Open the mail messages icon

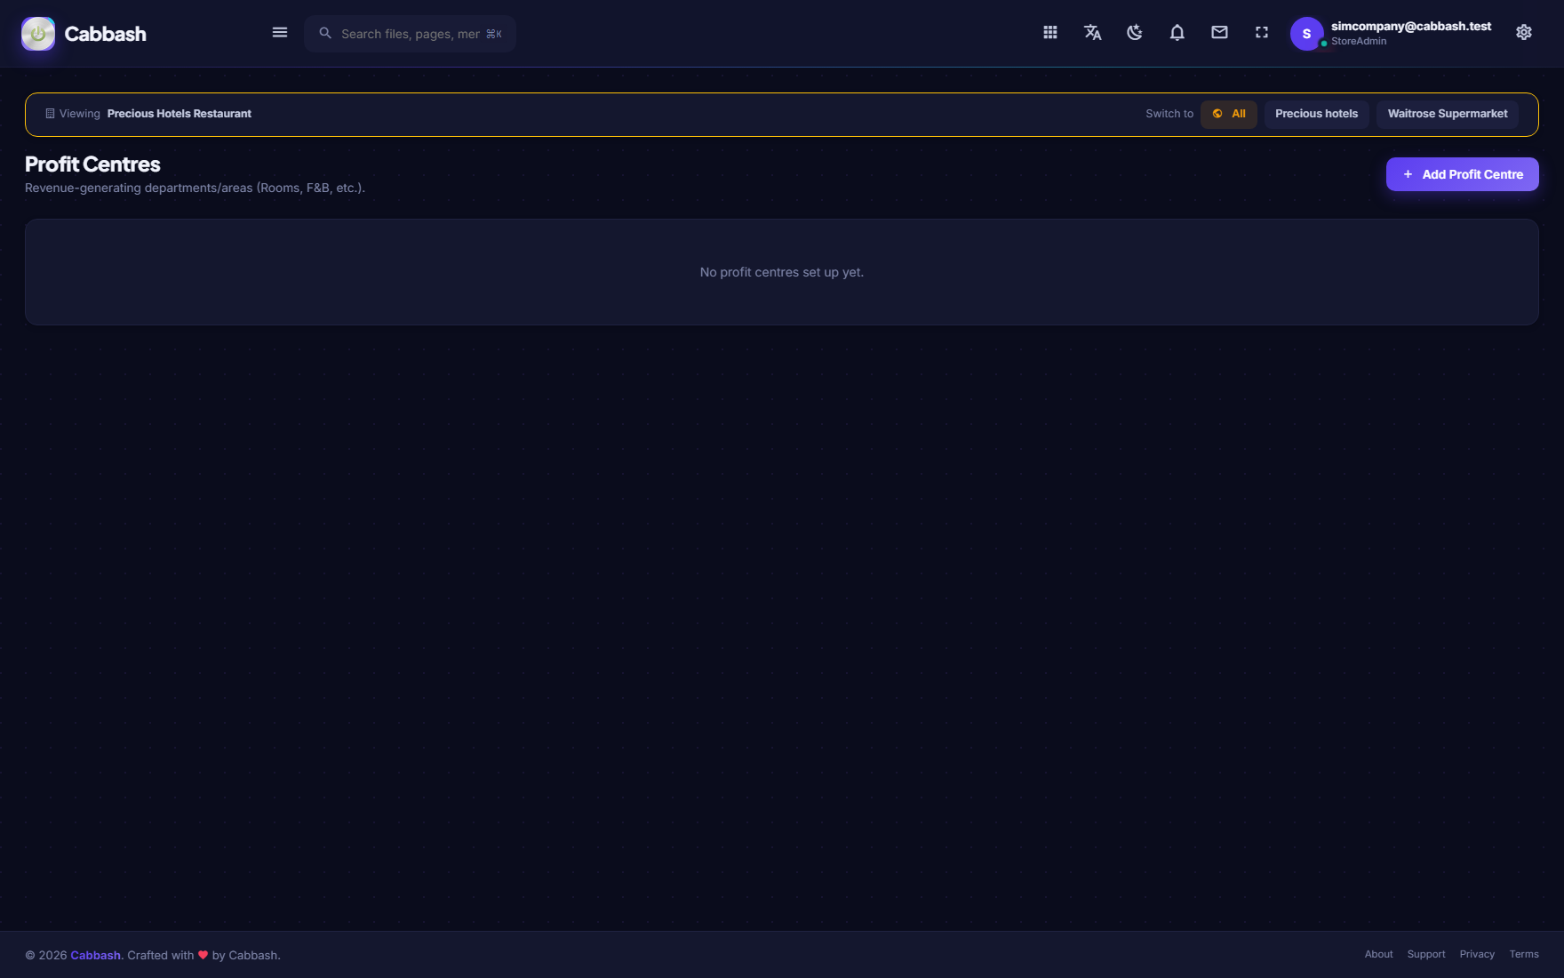tap(1219, 33)
